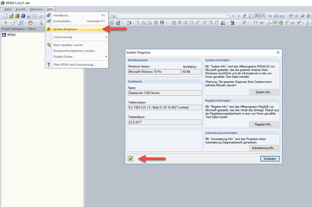Screen dimensions: 312x207
Task: Click the Kontexthilfe cursor question icon
Action: [49, 21]
